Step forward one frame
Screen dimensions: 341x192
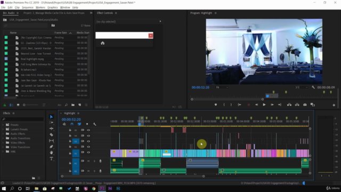272,105
